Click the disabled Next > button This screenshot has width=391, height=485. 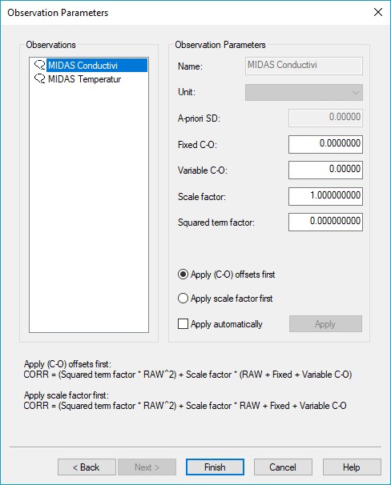pos(147,467)
